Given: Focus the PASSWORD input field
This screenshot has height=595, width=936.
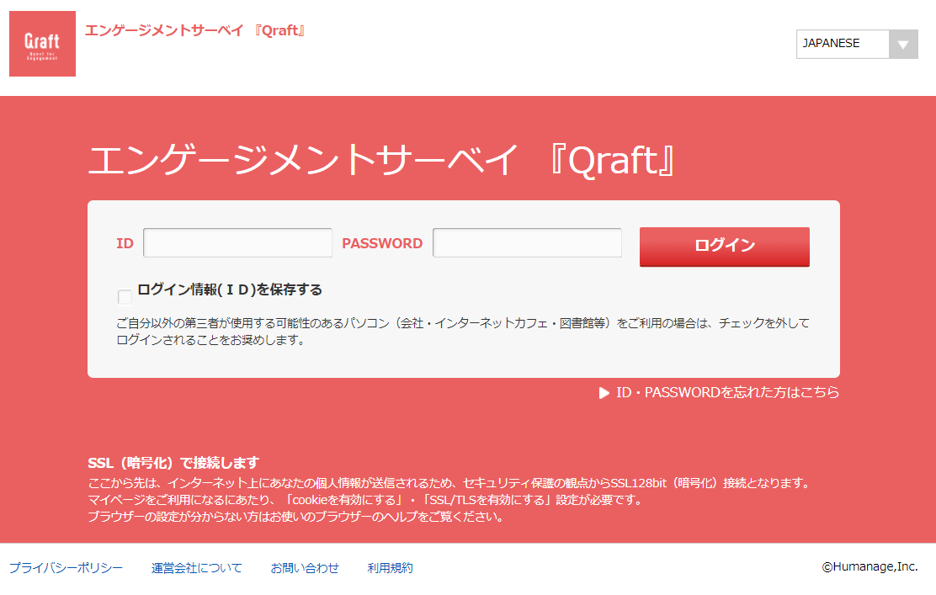Looking at the screenshot, I should coord(527,243).
